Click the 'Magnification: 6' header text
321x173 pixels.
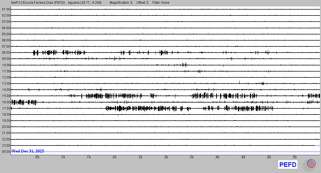tap(121, 3)
